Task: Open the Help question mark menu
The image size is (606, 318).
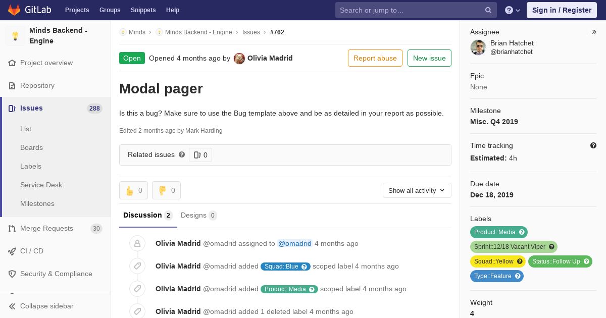Action: click(512, 10)
